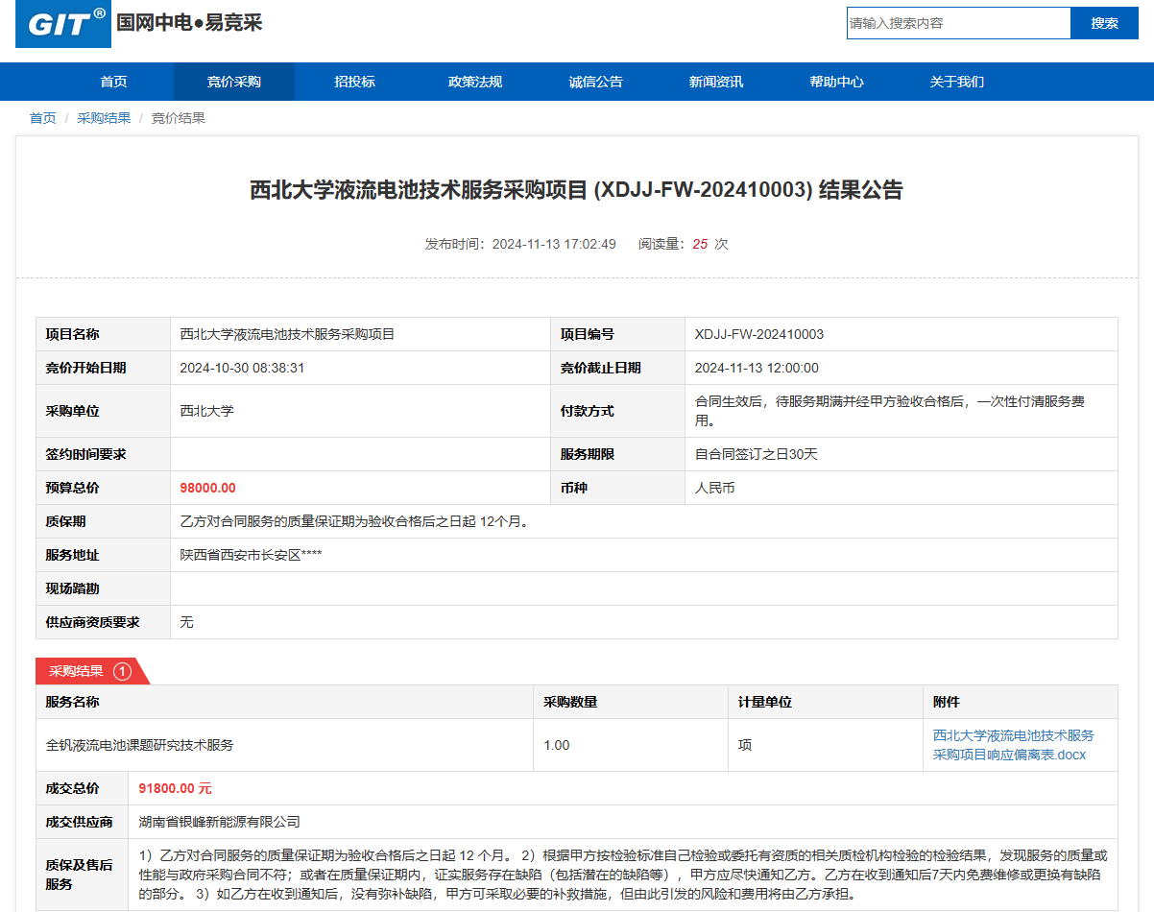Click the GIT logo icon
This screenshot has width=1154, height=912.
click(x=63, y=24)
